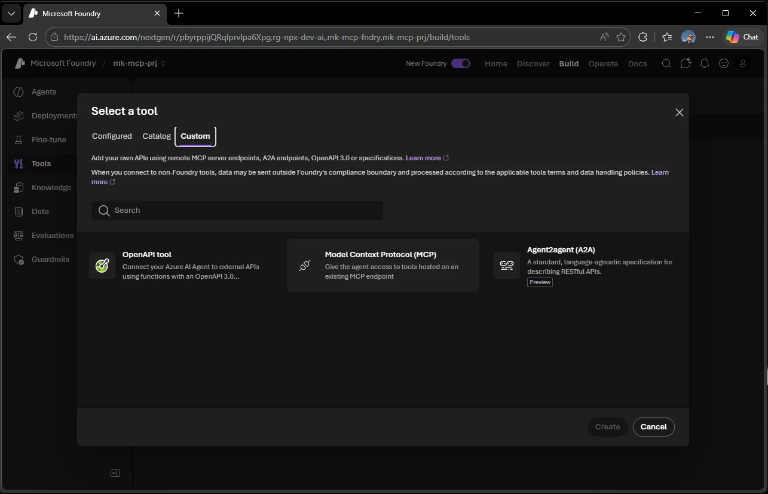
Task: Open the AI chat sparkle icon
Action: pos(686,63)
